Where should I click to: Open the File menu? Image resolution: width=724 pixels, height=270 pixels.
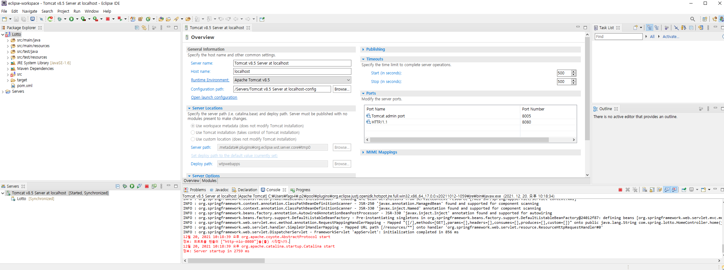tap(4, 11)
